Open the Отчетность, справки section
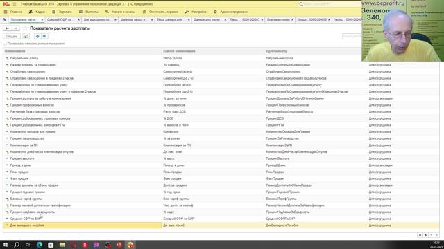This screenshot has height=249, width=444. pyautogui.click(x=160, y=12)
